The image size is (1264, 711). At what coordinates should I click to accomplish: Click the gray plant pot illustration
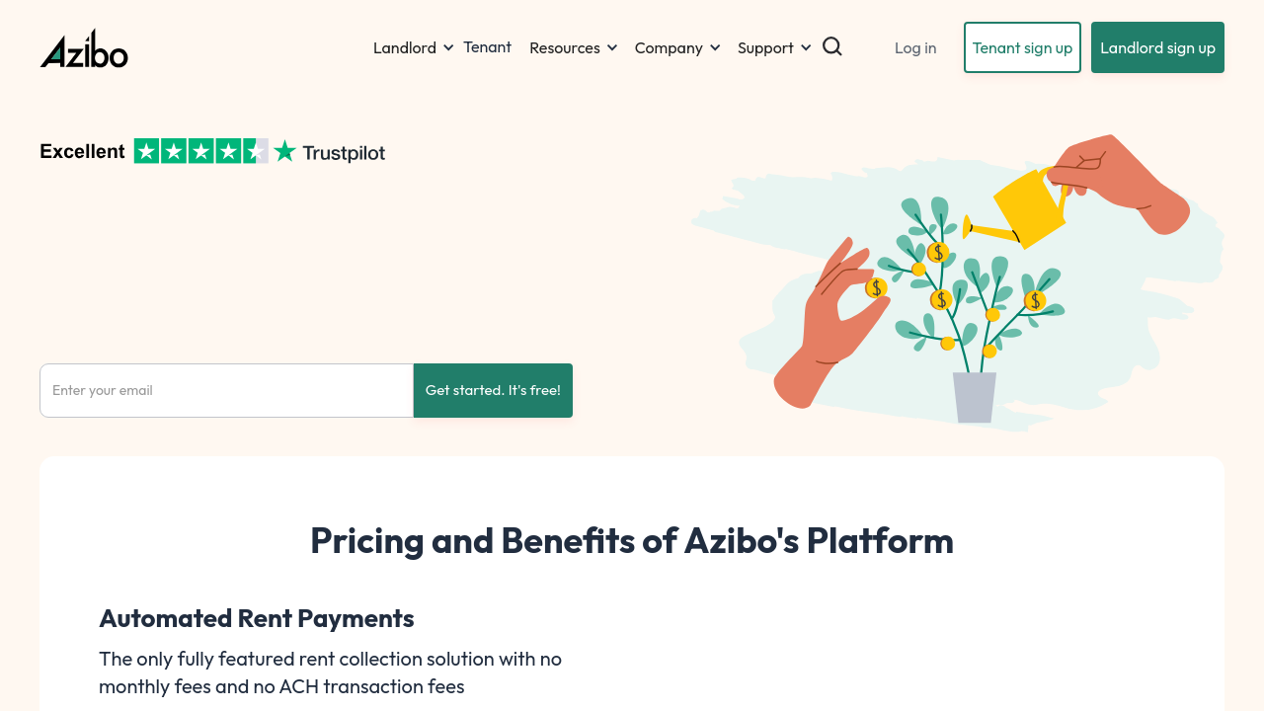(x=975, y=397)
